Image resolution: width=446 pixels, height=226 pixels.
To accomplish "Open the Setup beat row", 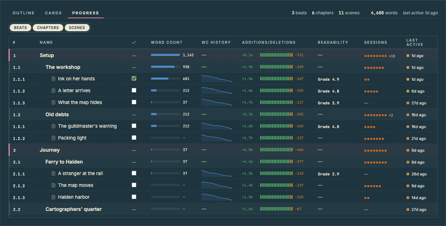I will 223,55.
